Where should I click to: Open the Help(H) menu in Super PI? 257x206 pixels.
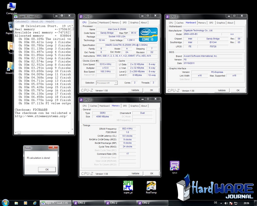coord(50,22)
